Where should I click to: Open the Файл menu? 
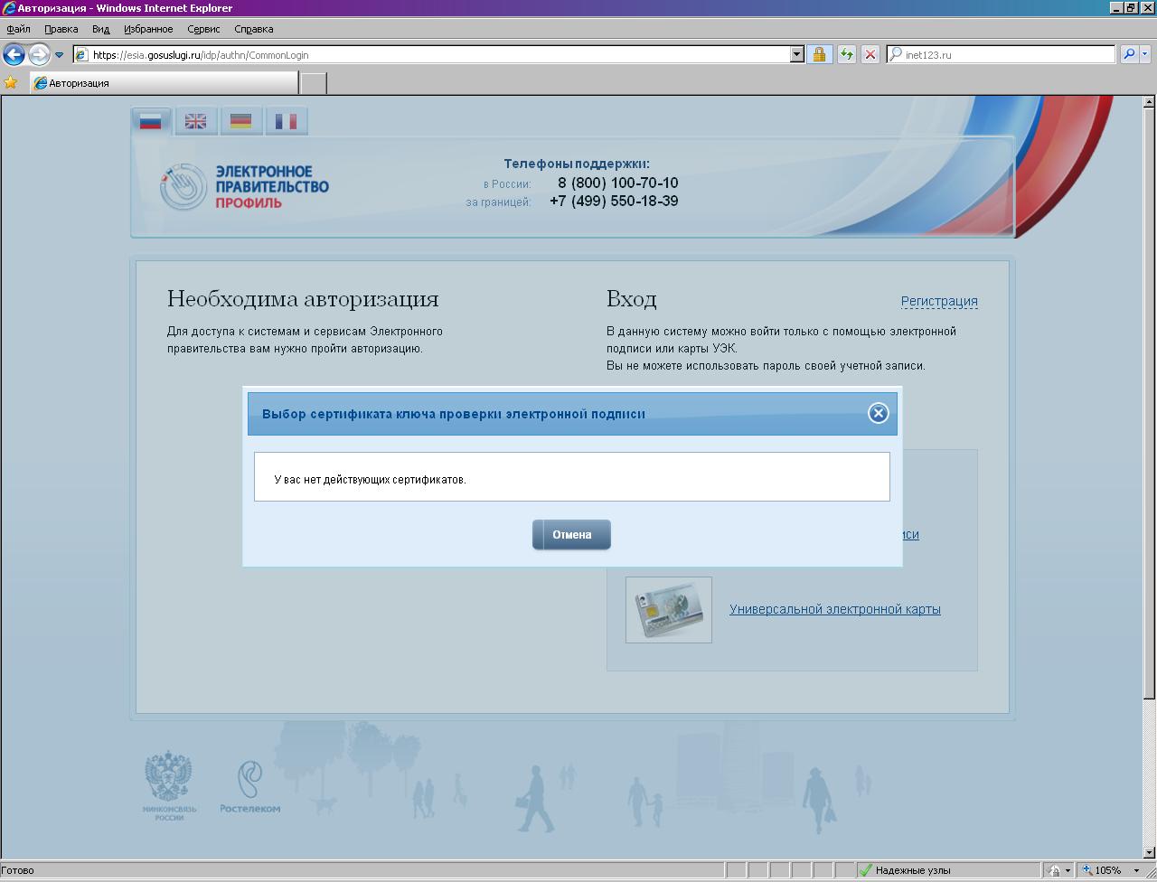(x=18, y=29)
